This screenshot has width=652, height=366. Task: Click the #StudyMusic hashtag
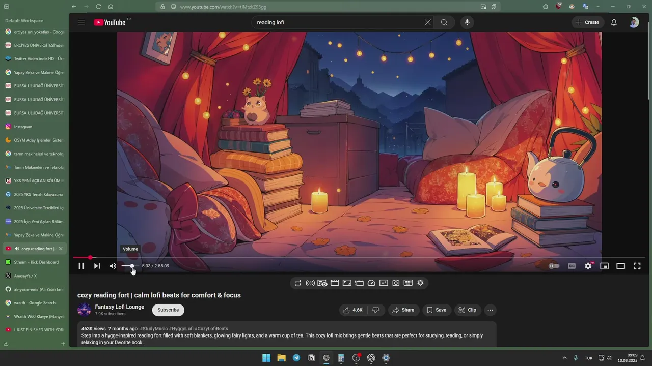tap(154, 329)
